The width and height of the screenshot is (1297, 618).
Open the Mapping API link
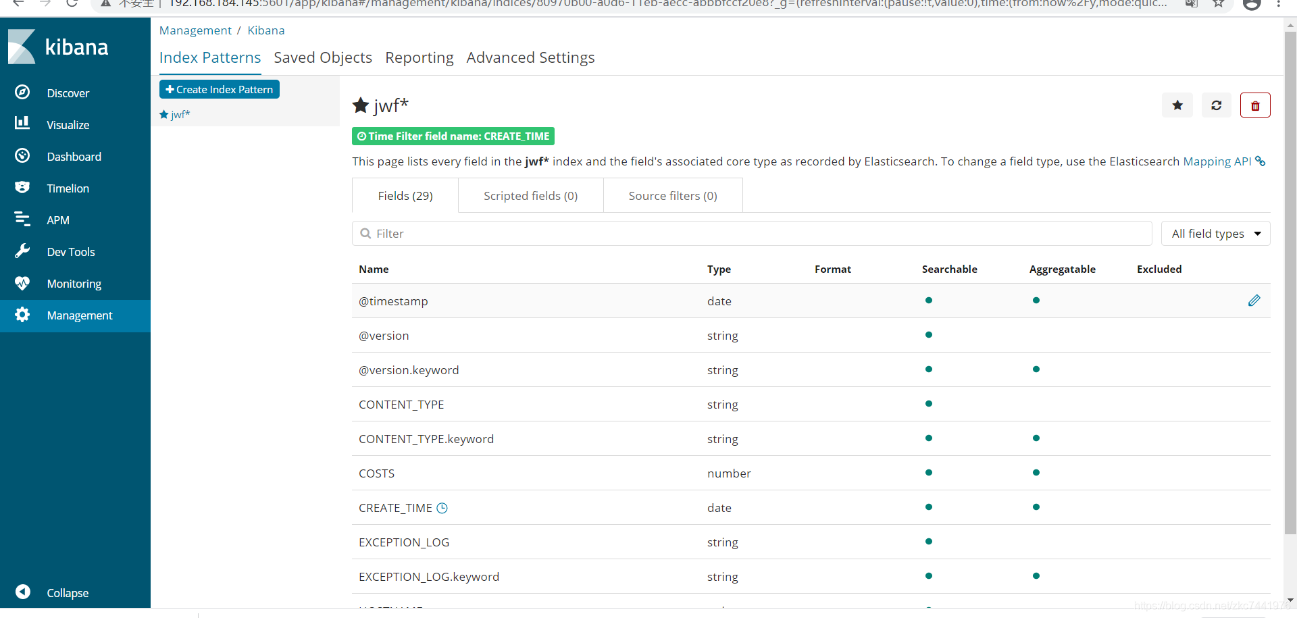click(x=1217, y=161)
